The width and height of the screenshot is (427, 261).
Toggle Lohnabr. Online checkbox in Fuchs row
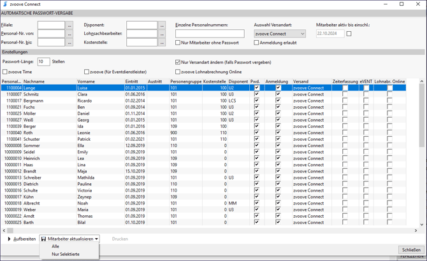tap(389, 107)
